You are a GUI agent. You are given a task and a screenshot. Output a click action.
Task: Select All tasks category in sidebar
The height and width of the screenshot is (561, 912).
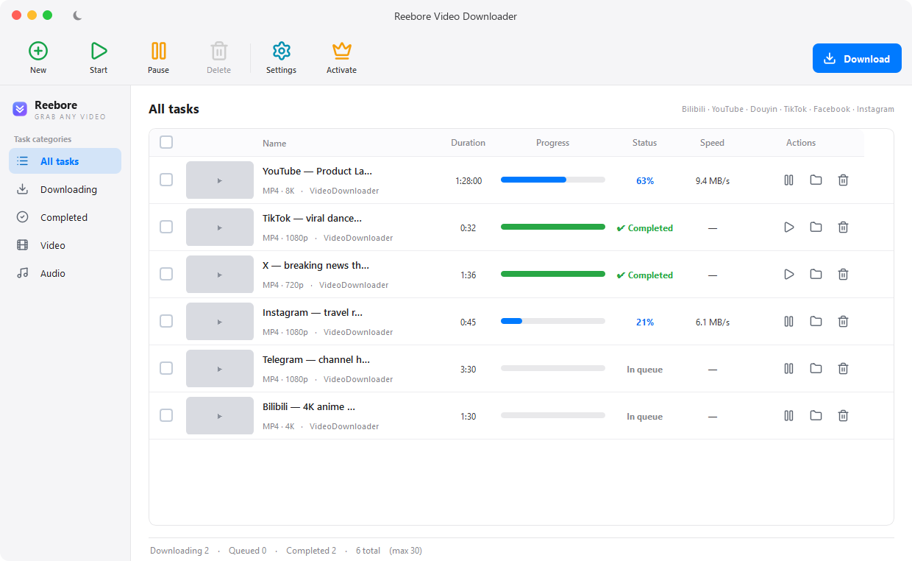[65, 161]
